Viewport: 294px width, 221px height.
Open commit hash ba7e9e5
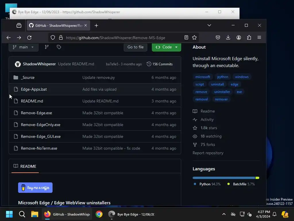pyautogui.click(x=112, y=64)
